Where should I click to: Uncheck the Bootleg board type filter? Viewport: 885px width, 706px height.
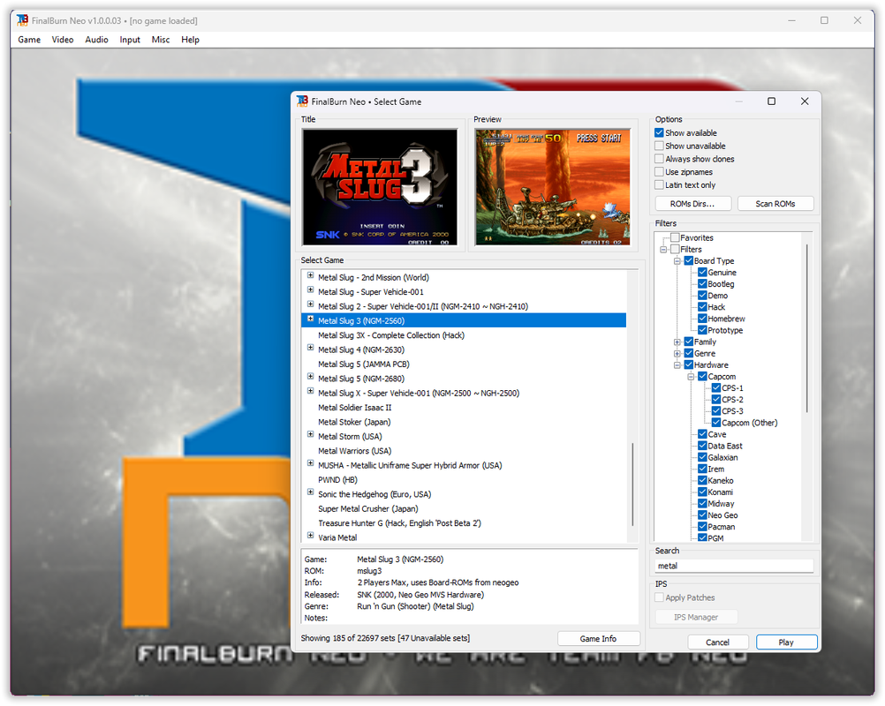702,284
